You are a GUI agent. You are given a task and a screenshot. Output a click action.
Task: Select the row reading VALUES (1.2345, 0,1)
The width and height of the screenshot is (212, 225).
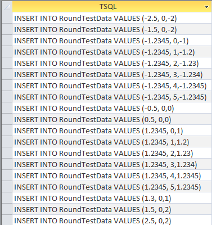pyautogui.click(x=112, y=130)
